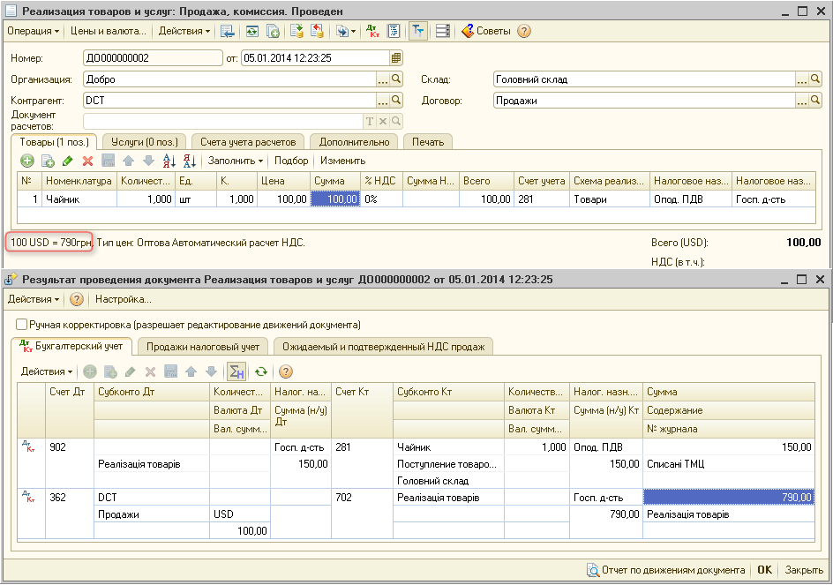Open the Продажи налоговый учет tab
Image resolution: width=833 pixels, height=585 pixels.
(202, 347)
